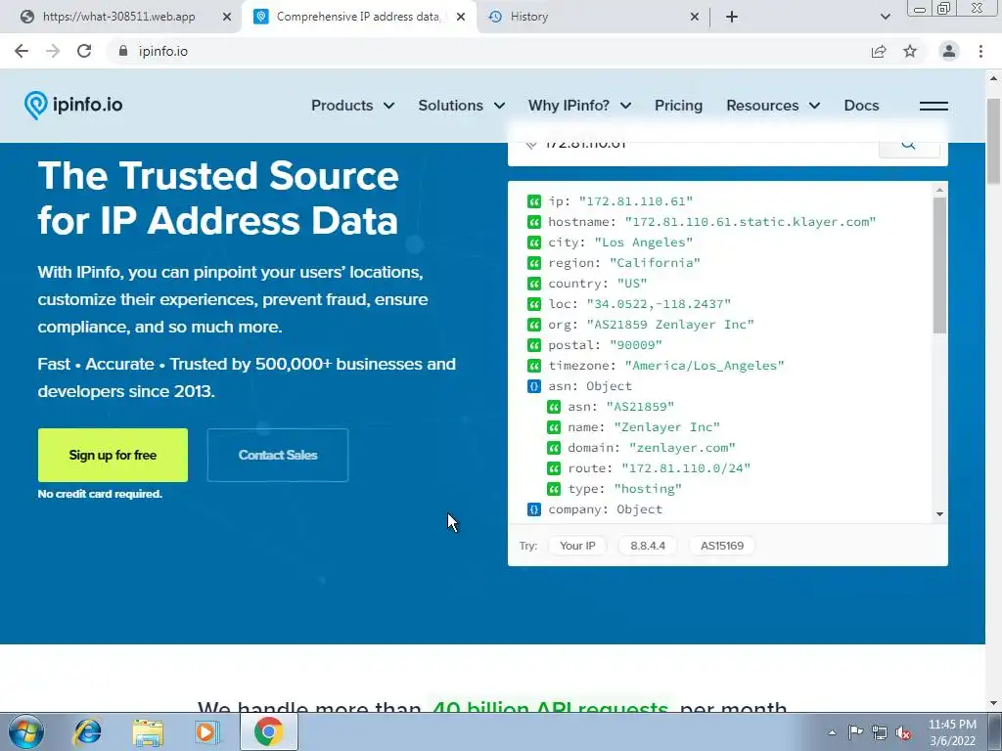The width and height of the screenshot is (1002, 751).
Task: Show hidden system tray icons
Action: coord(832,732)
